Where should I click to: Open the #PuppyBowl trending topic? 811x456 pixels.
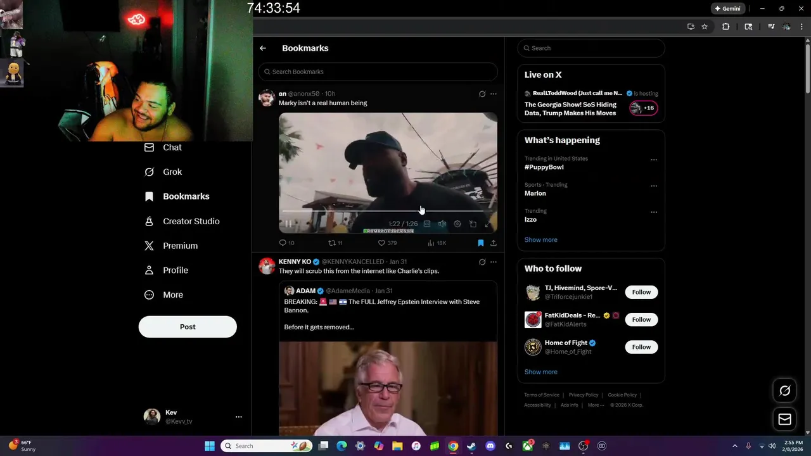coord(544,167)
